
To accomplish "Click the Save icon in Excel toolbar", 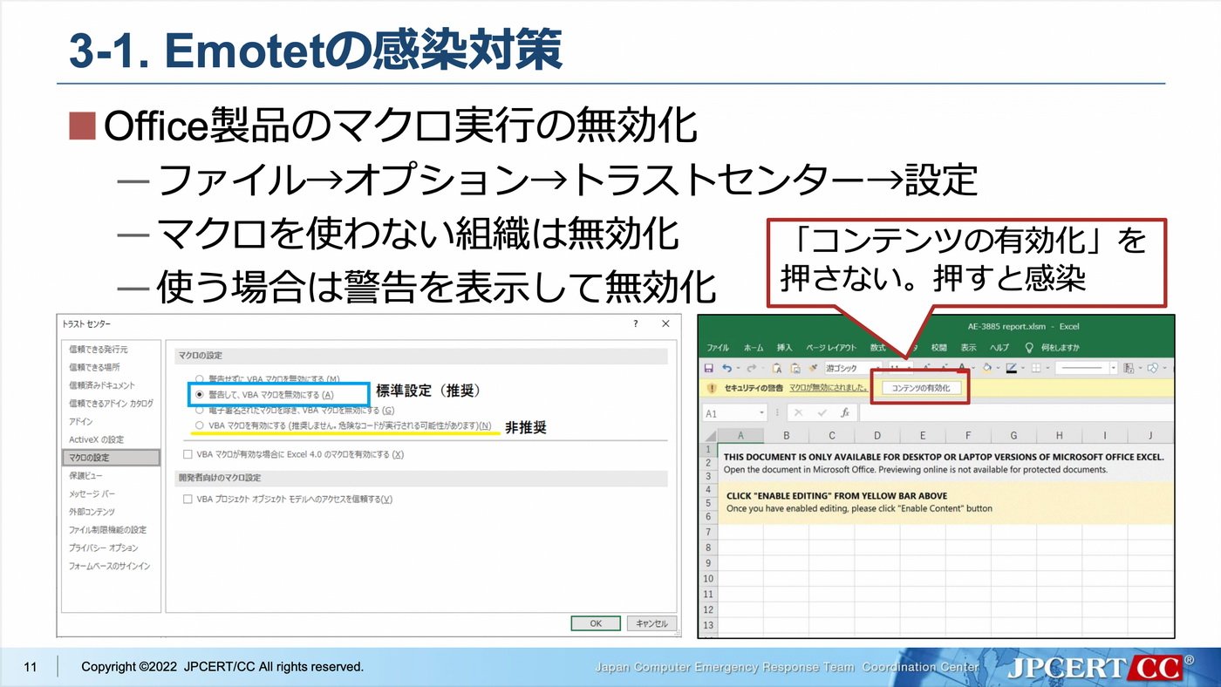I will point(709,368).
